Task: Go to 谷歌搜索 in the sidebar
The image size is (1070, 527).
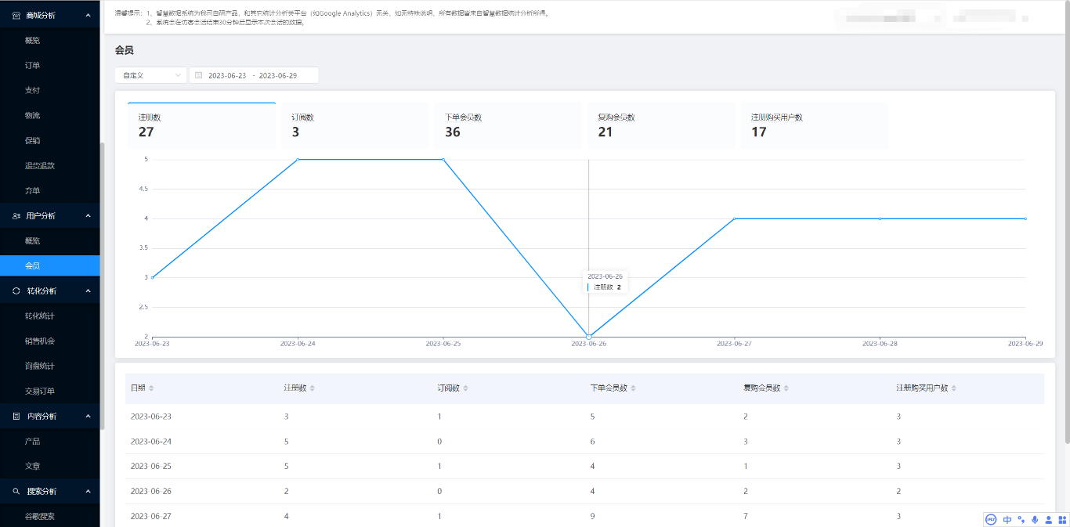Action: click(x=39, y=516)
